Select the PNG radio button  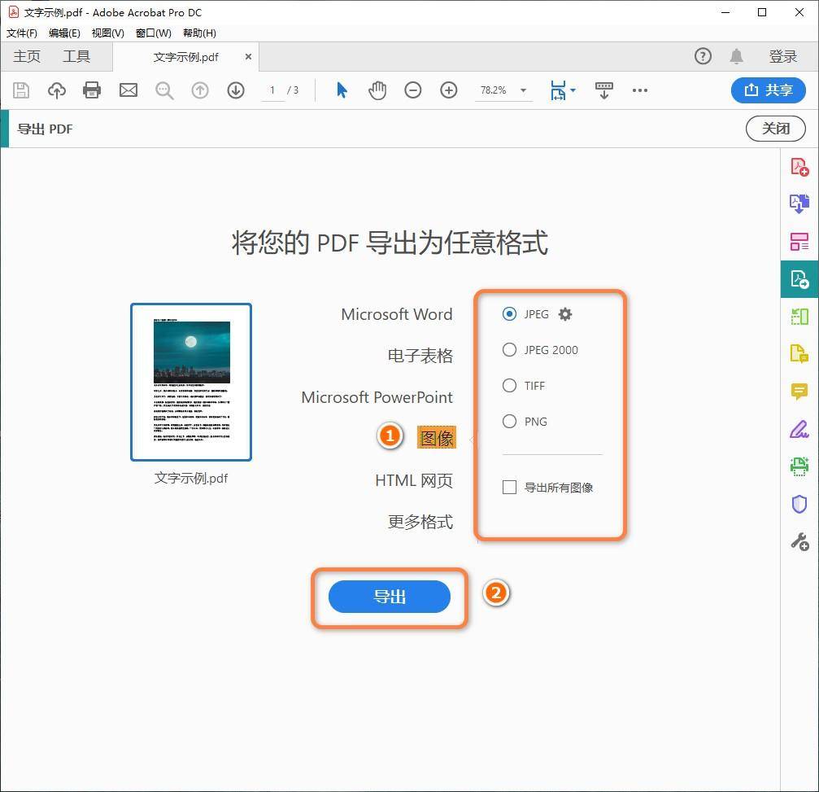pyautogui.click(x=509, y=421)
